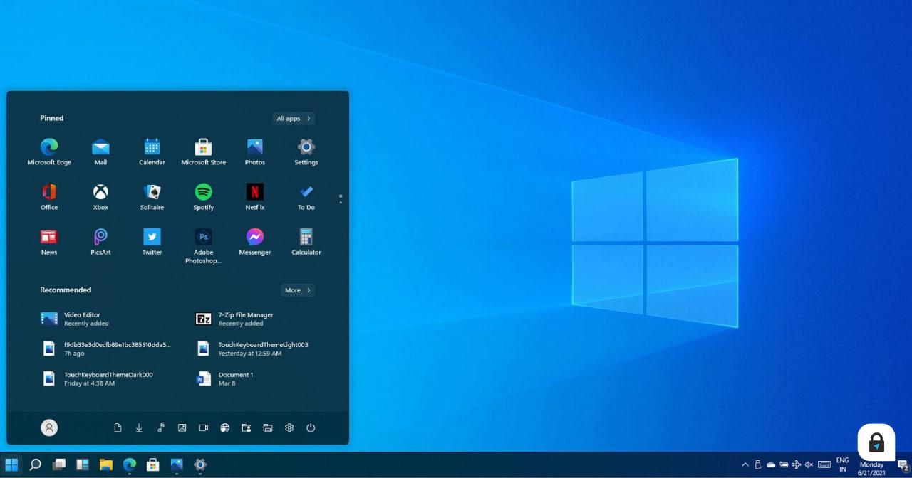Launch the pinned PicsArt app
The width and height of the screenshot is (912, 478).
pyautogui.click(x=100, y=241)
